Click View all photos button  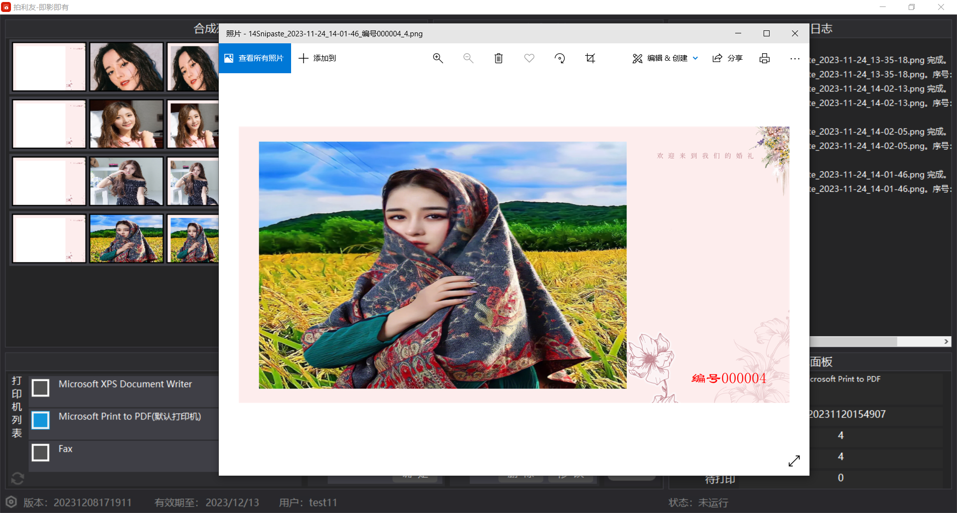[x=255, y=58]
